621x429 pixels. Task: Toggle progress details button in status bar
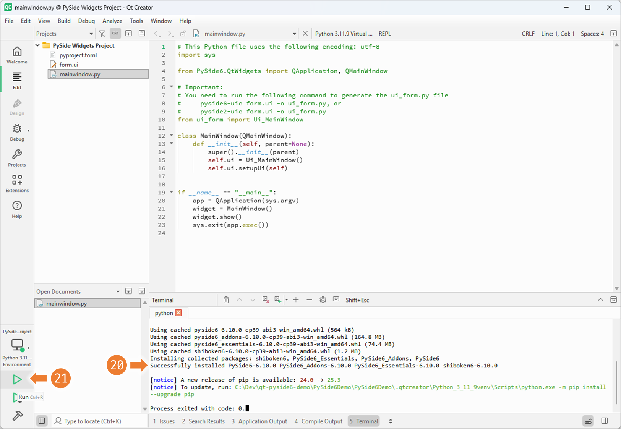coord(588,421)
